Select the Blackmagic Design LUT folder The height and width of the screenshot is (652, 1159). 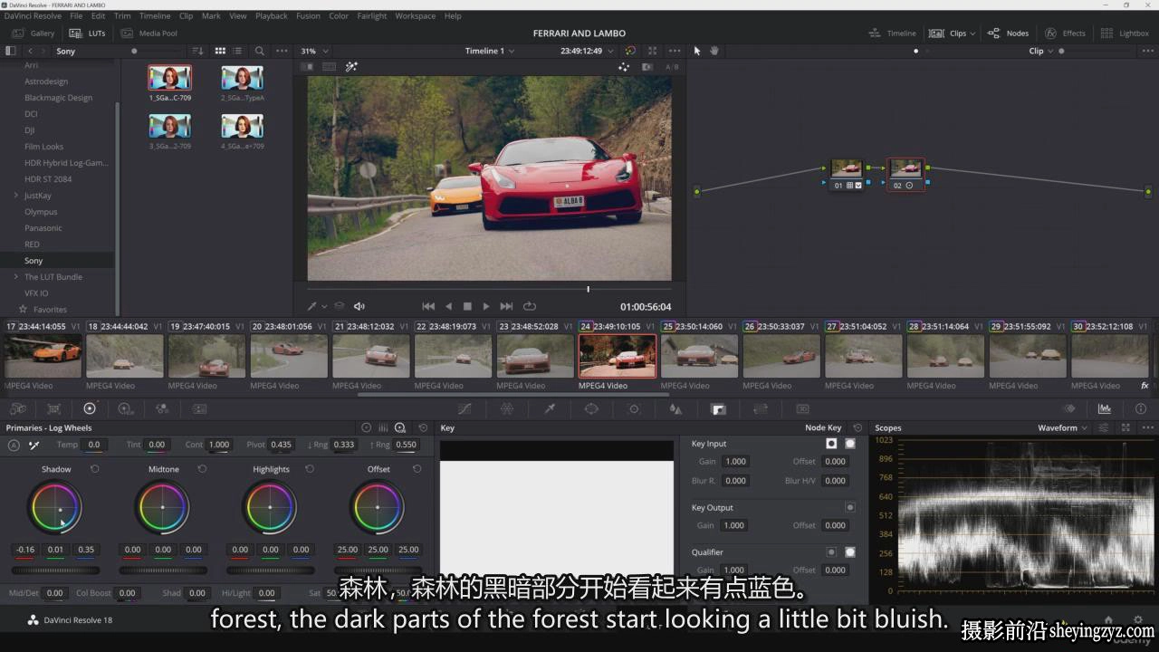click(58, 98)
